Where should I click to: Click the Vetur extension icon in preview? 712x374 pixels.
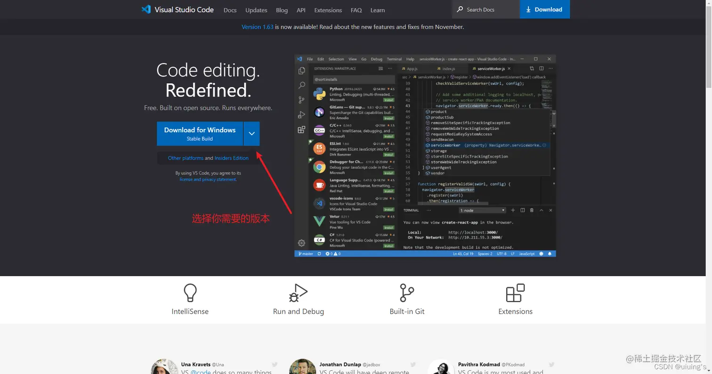coord(319,221)
